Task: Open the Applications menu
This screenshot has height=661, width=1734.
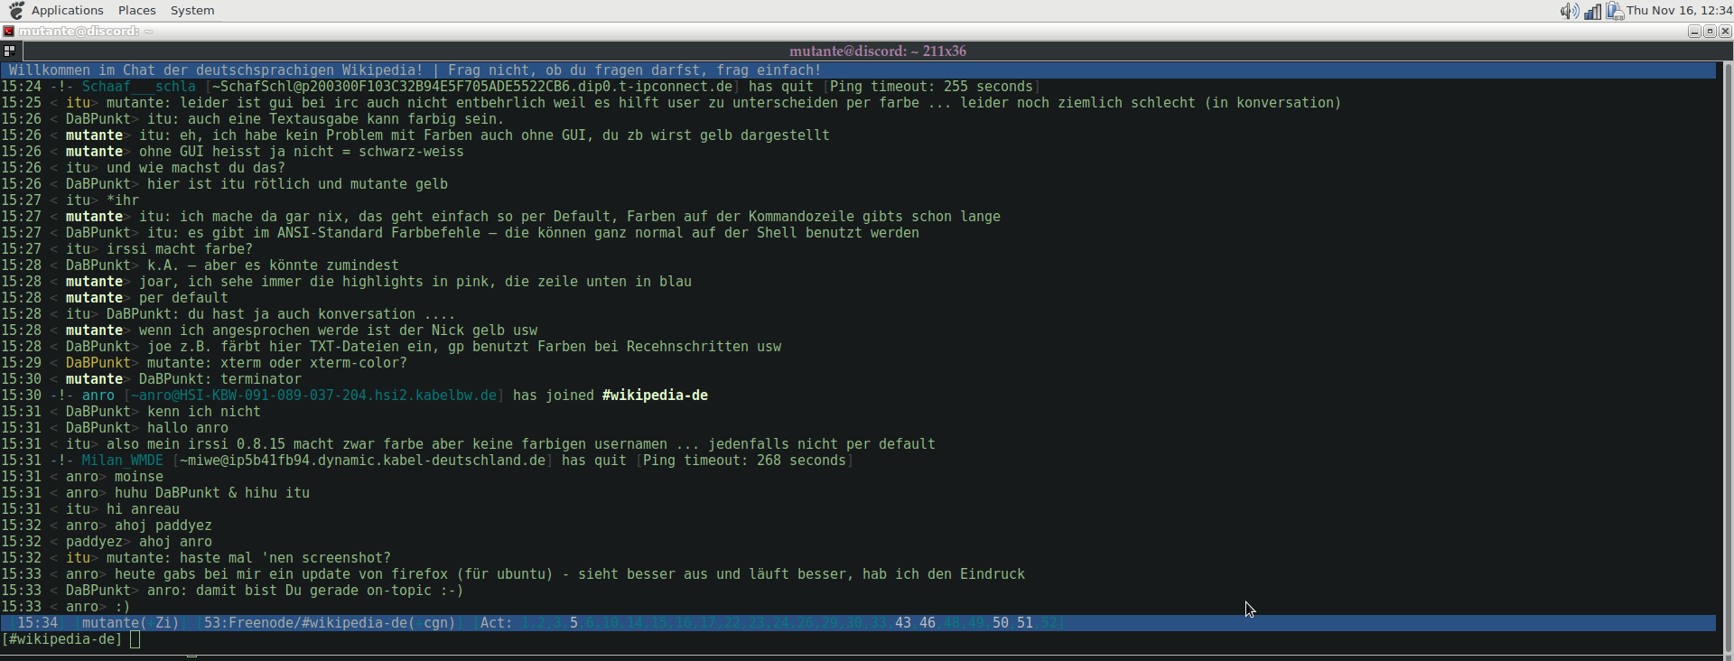Action: click(68, 10)
